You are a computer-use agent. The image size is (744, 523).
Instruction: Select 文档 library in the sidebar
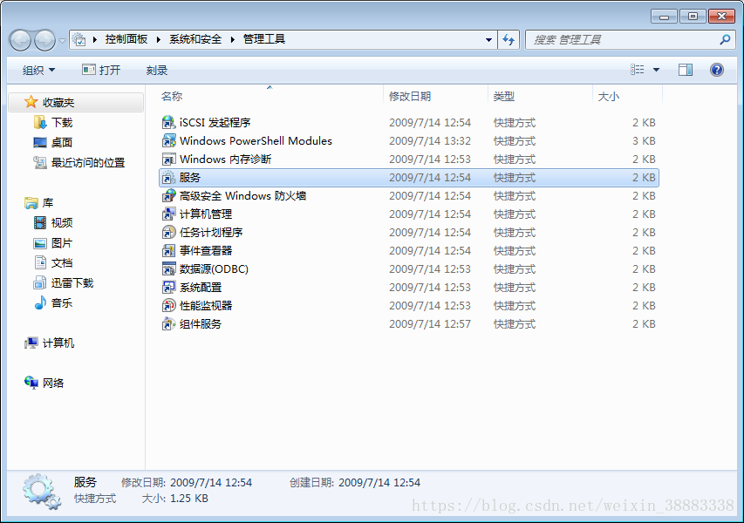(62, 263)
